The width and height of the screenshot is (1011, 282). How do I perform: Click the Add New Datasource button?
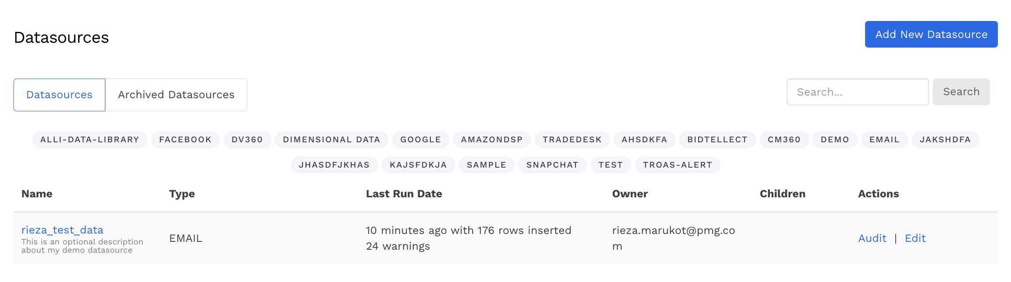coord(931,34)
